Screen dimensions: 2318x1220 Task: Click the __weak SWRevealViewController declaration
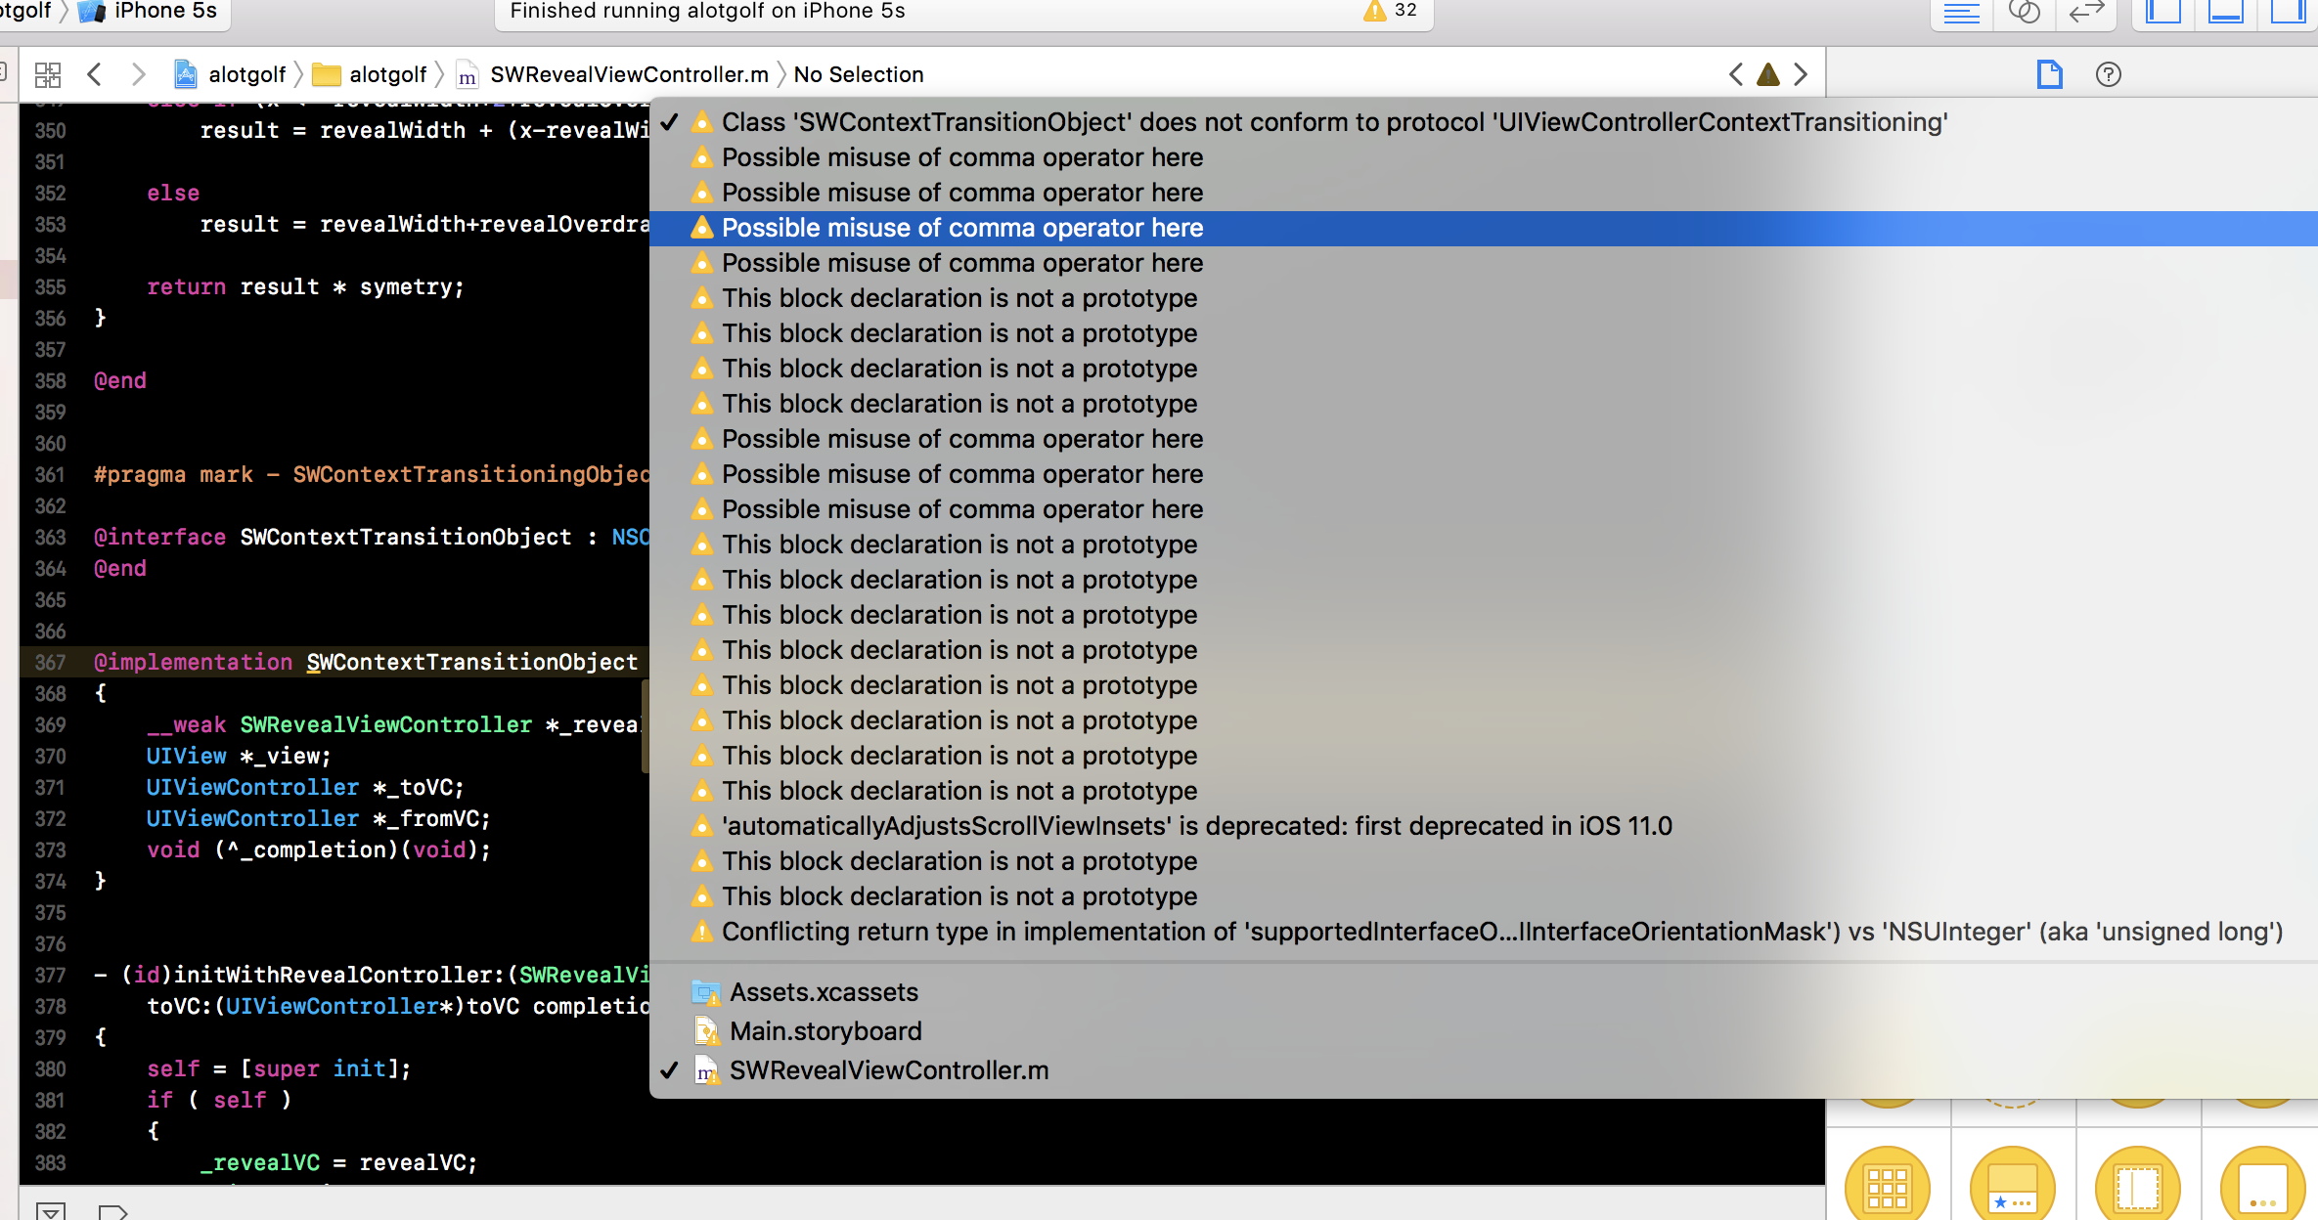click(393, 724)
